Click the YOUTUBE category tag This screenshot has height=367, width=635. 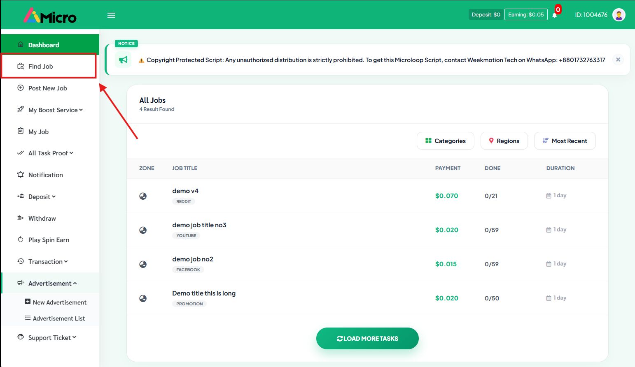(x=186, y=235)
